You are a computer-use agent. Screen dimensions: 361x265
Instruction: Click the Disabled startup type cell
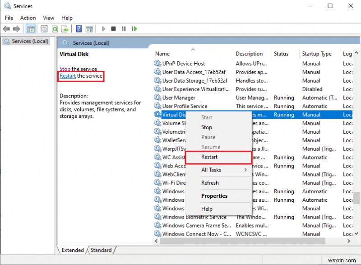click(x=312, y=89)
